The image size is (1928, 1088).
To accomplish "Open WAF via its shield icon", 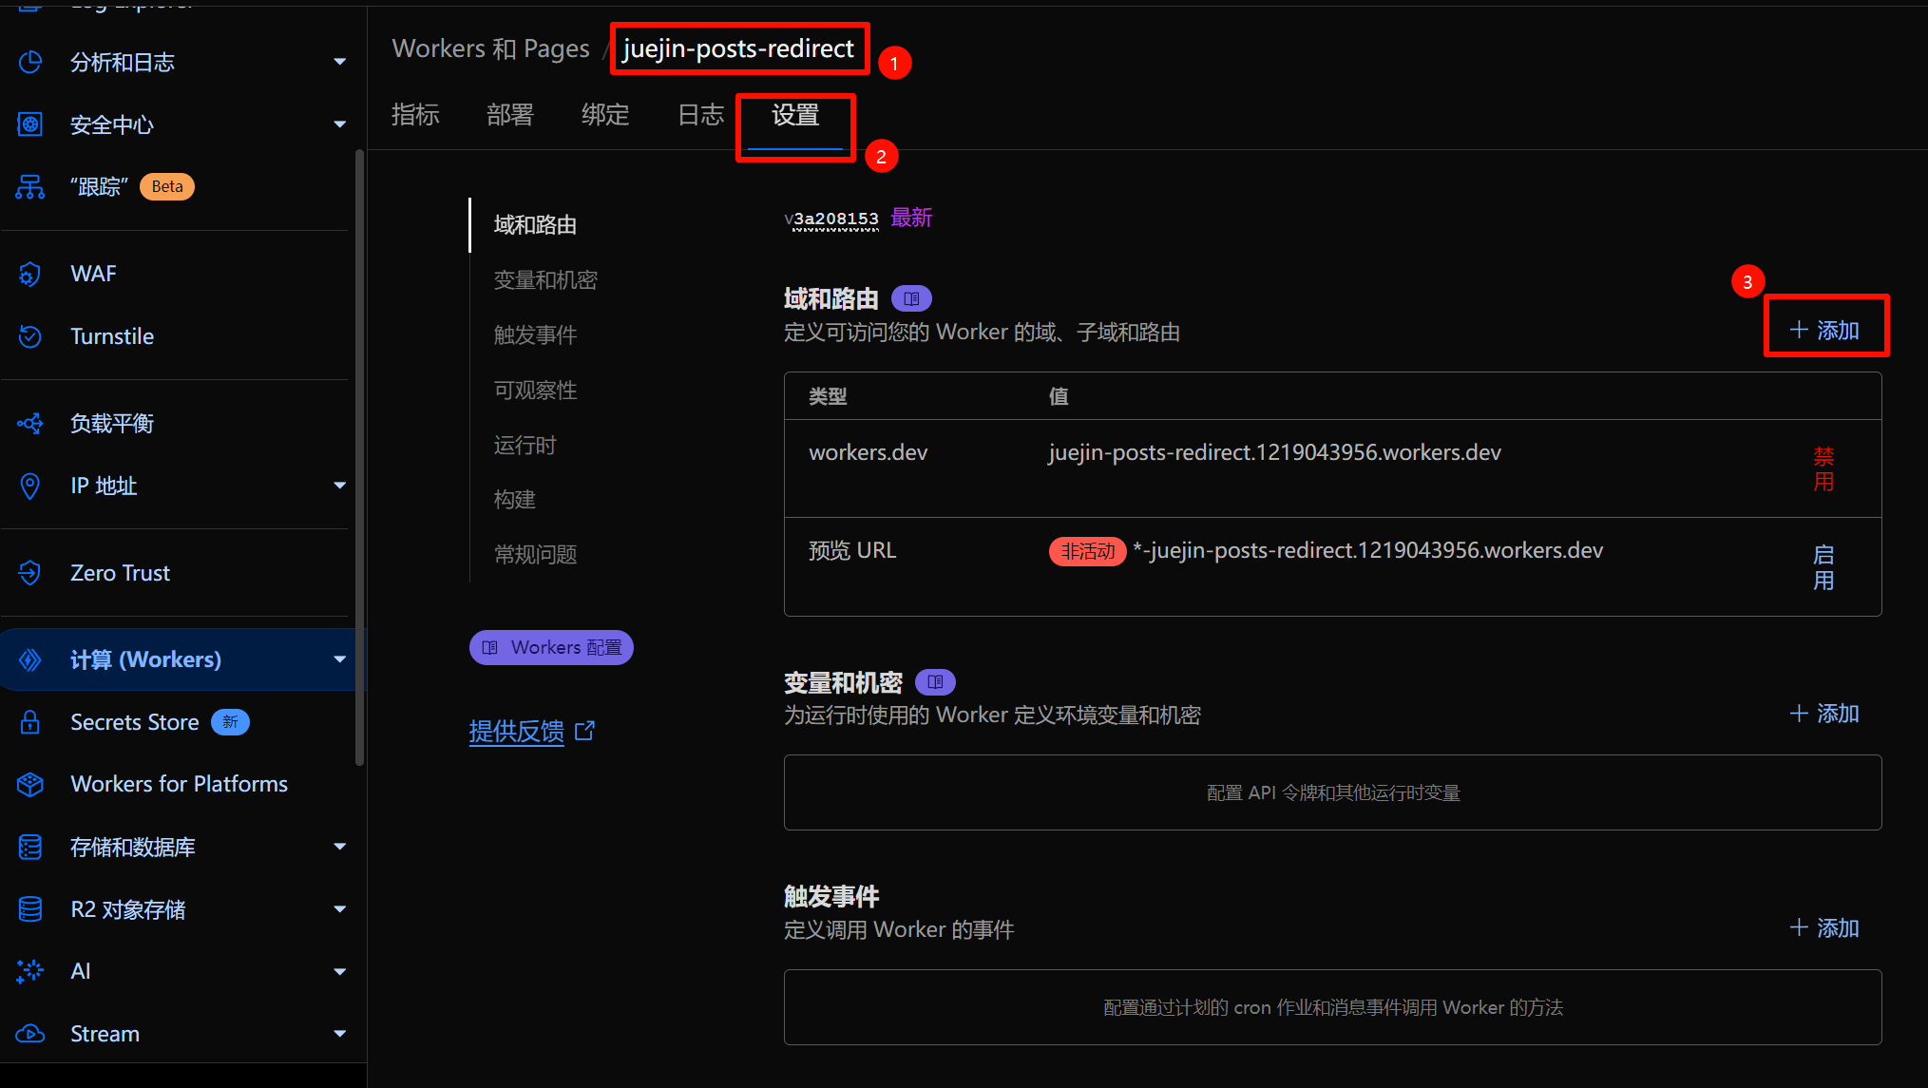I will coord(30,274).
